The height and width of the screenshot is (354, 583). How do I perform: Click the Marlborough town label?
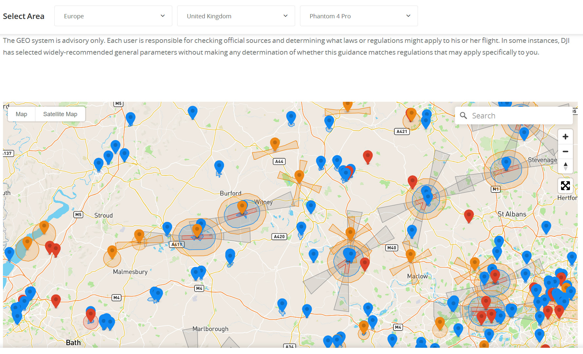[x=210, y=329]
